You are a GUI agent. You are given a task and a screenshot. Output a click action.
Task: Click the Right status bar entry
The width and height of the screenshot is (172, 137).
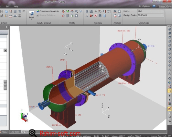(97, 136)
